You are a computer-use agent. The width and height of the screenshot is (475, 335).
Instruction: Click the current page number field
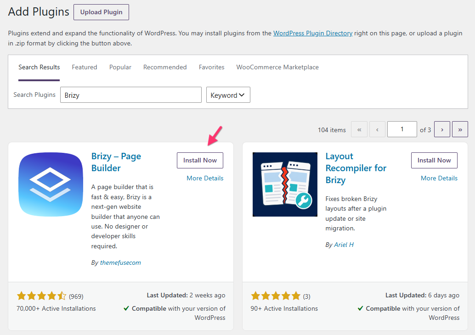[402, 129]
